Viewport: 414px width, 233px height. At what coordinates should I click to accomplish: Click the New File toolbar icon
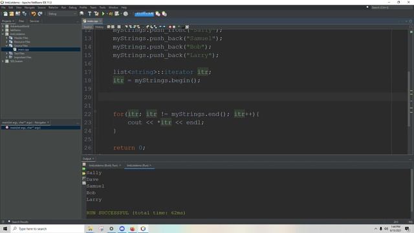coord(5,14)
